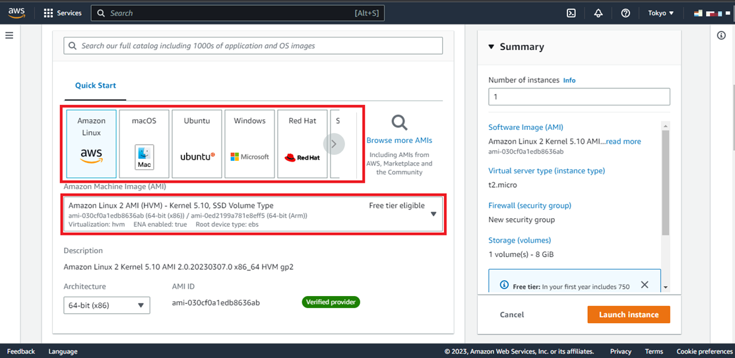Select the Ubuntu AMI tile
The height and width of the screenshot is (358, 735).
(197, 144)
